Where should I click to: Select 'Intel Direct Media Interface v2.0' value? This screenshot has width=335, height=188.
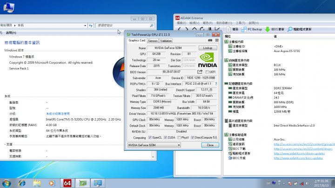294,126
